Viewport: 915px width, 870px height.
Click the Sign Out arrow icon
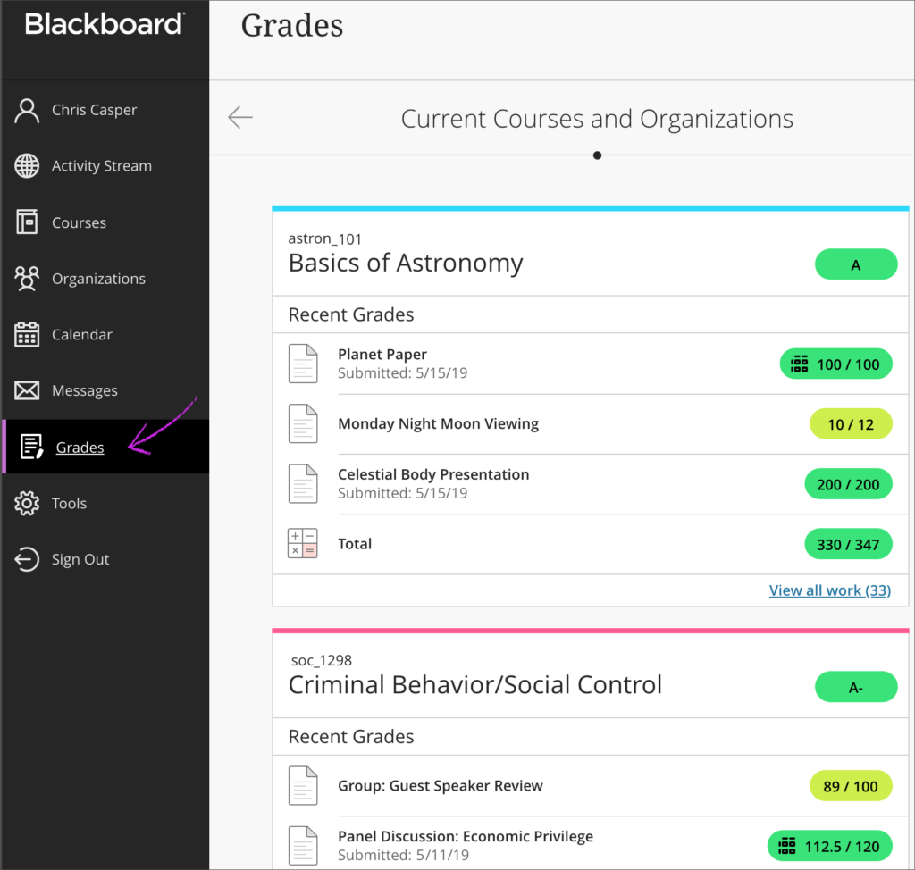(x=28, y=560)
